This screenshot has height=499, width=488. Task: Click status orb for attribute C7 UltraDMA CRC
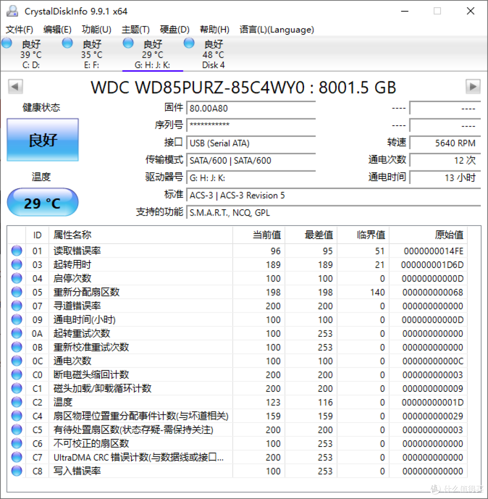[17, 457]
